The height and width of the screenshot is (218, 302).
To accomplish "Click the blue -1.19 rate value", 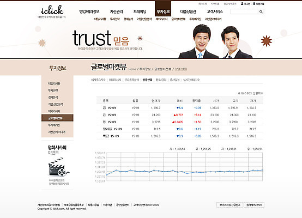I will tap(198, 129).
